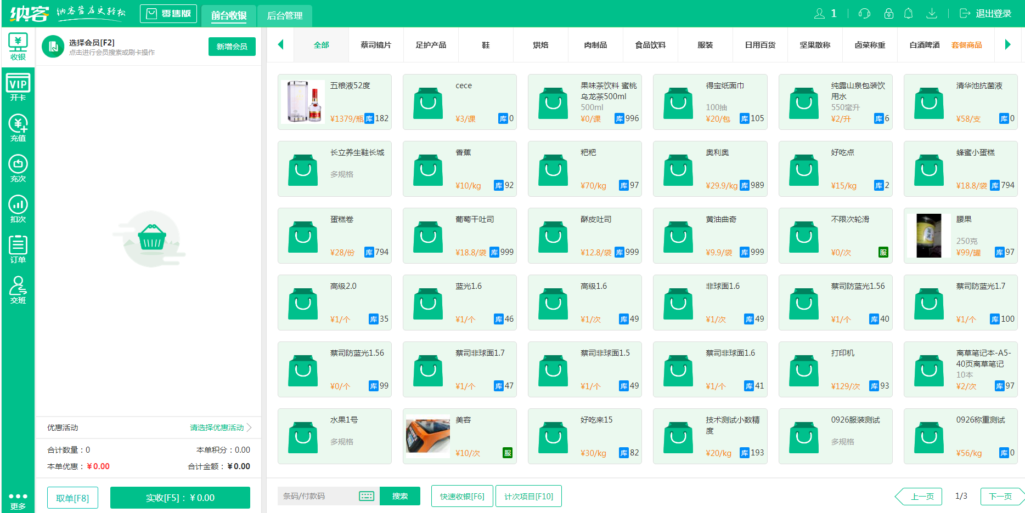Open the 订单 orders panel

click(18, 249)
